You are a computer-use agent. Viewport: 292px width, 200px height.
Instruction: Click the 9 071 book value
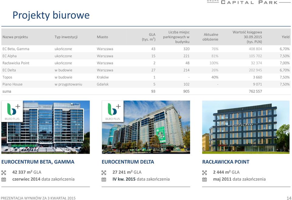click(x=258, y=84)
